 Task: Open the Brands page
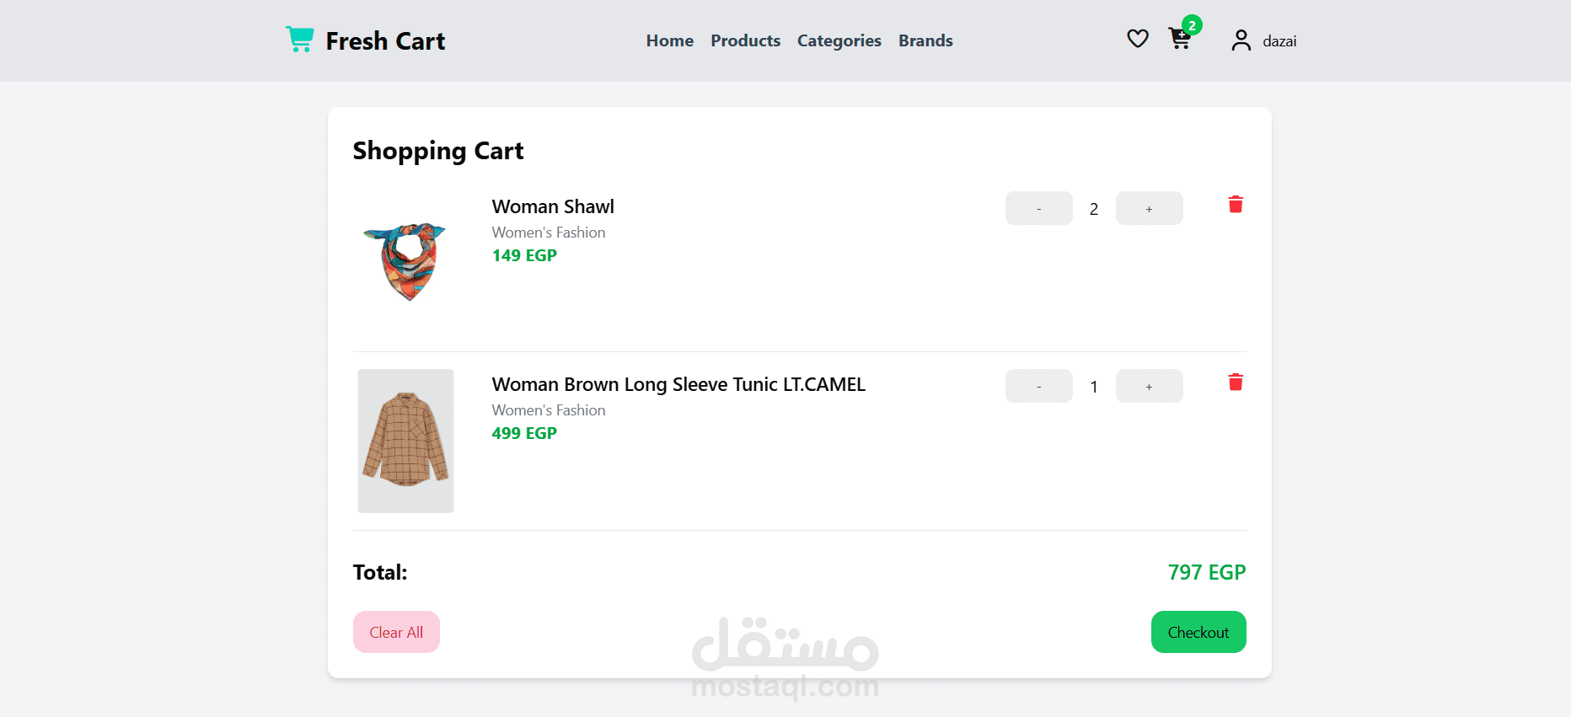[x=925, y=40]
